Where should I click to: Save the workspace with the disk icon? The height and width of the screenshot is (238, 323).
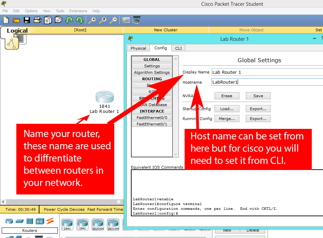point(27,20)
